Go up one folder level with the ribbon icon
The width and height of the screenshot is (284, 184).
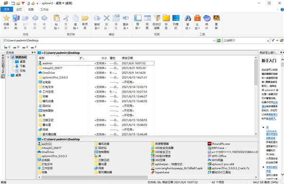click(26, 18)
